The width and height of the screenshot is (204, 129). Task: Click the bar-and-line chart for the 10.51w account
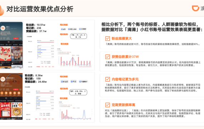pos(75,61)
